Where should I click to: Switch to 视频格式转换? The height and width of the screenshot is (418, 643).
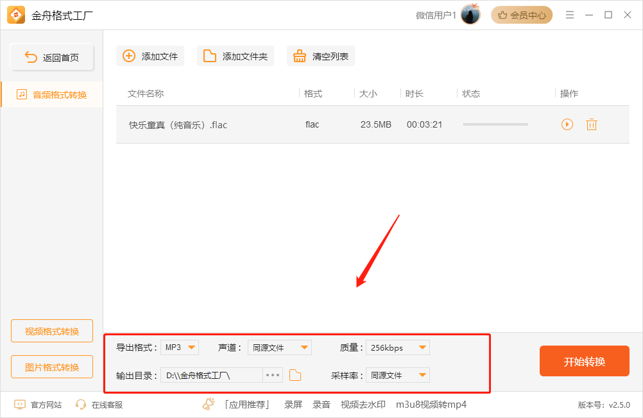click(52, 331)
